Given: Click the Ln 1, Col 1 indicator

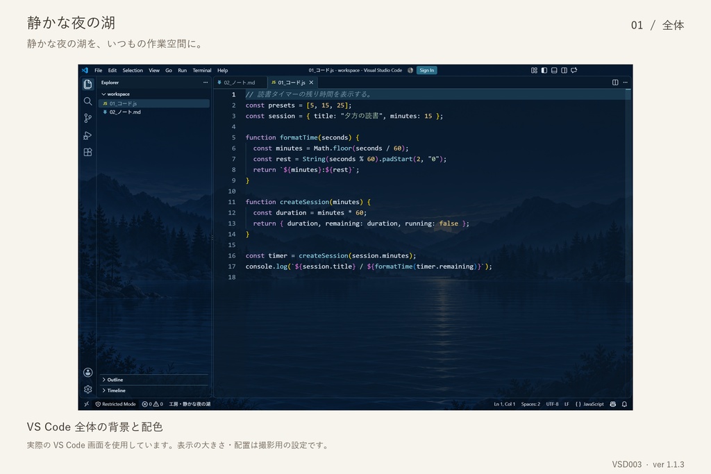Looking at the screenshot, I should pos(504,404).
